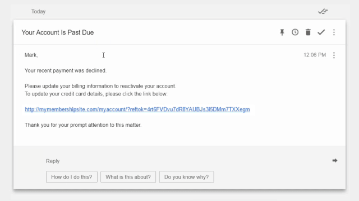The width and height of the screenshot is (359, 201).
Task: Click 'To update your credit card details' line
Action: (96, 94)
